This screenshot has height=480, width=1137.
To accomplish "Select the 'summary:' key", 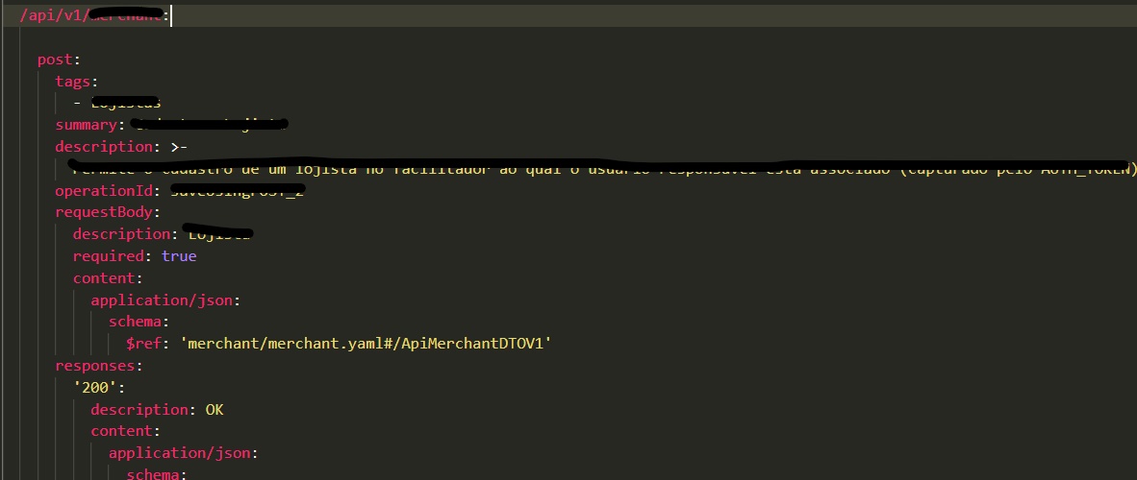I will pos(89,125).
